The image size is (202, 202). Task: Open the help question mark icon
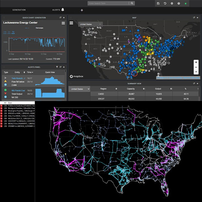(x=178, y=3)
